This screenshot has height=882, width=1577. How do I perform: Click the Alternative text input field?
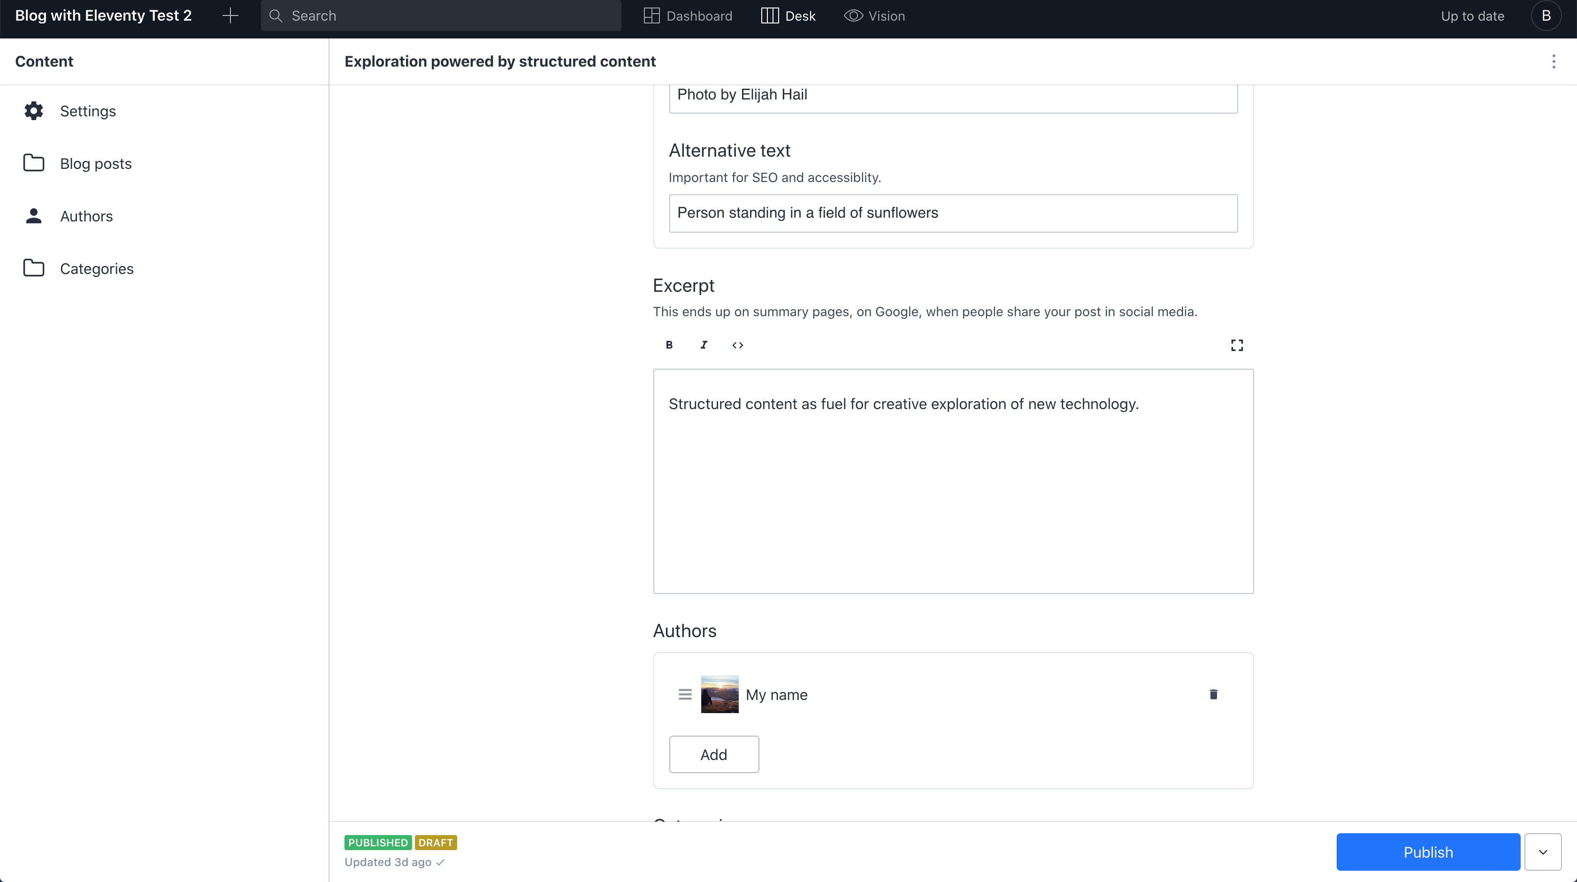click(953, 213)
